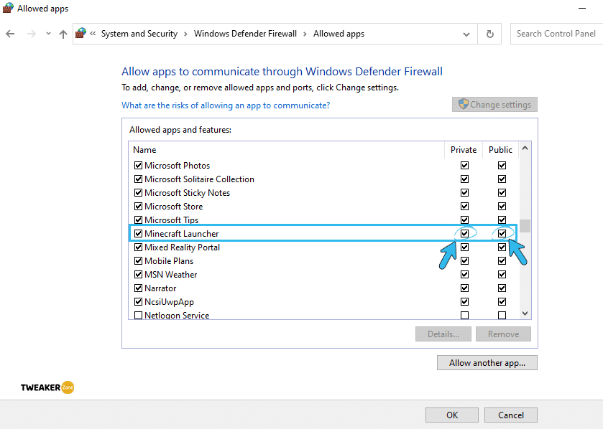
Task: Click the Private column header
Action: pos(464,150)
